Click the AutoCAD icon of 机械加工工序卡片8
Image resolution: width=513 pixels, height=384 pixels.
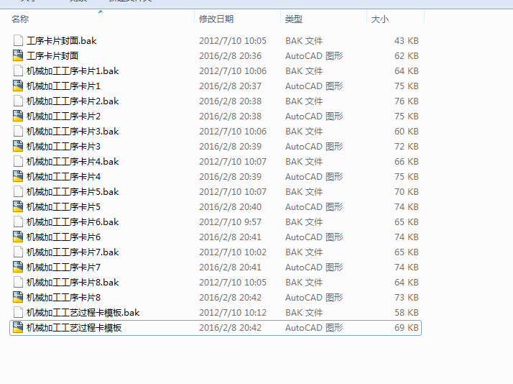(18, 297)
